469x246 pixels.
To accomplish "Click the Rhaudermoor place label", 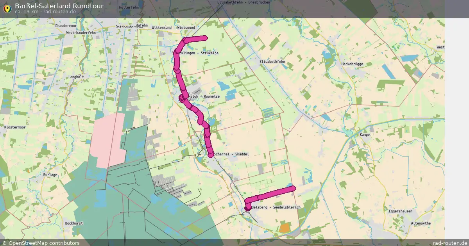I will pyautogui.click(x=66, y=25).
